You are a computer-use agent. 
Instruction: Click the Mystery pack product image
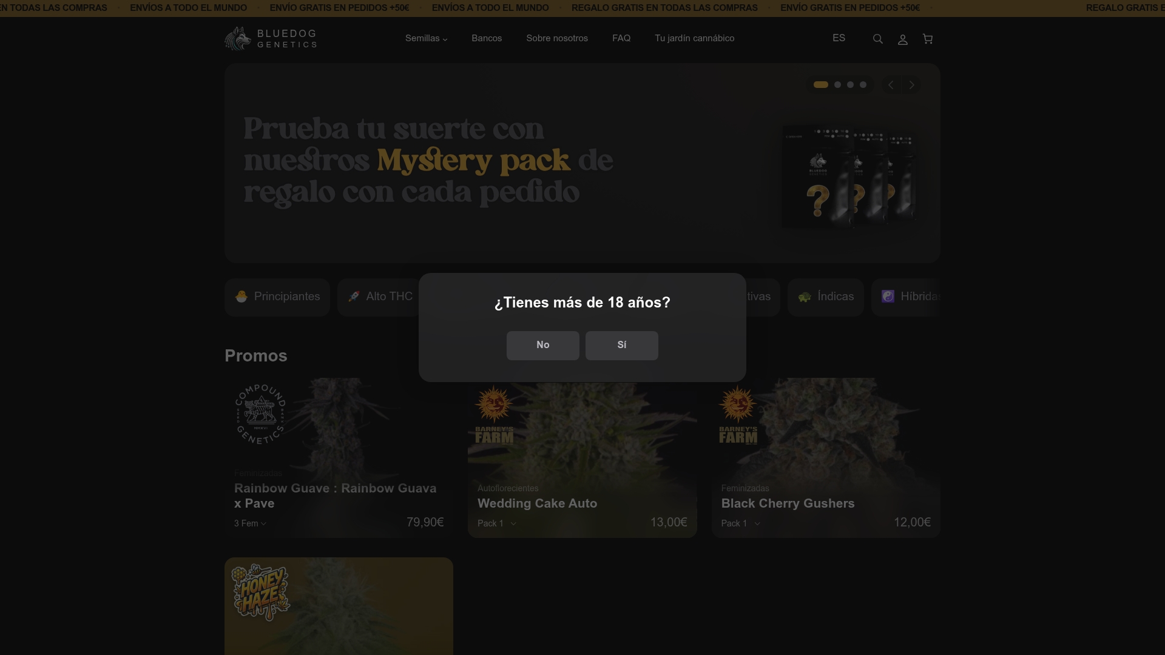pos(849,176)
